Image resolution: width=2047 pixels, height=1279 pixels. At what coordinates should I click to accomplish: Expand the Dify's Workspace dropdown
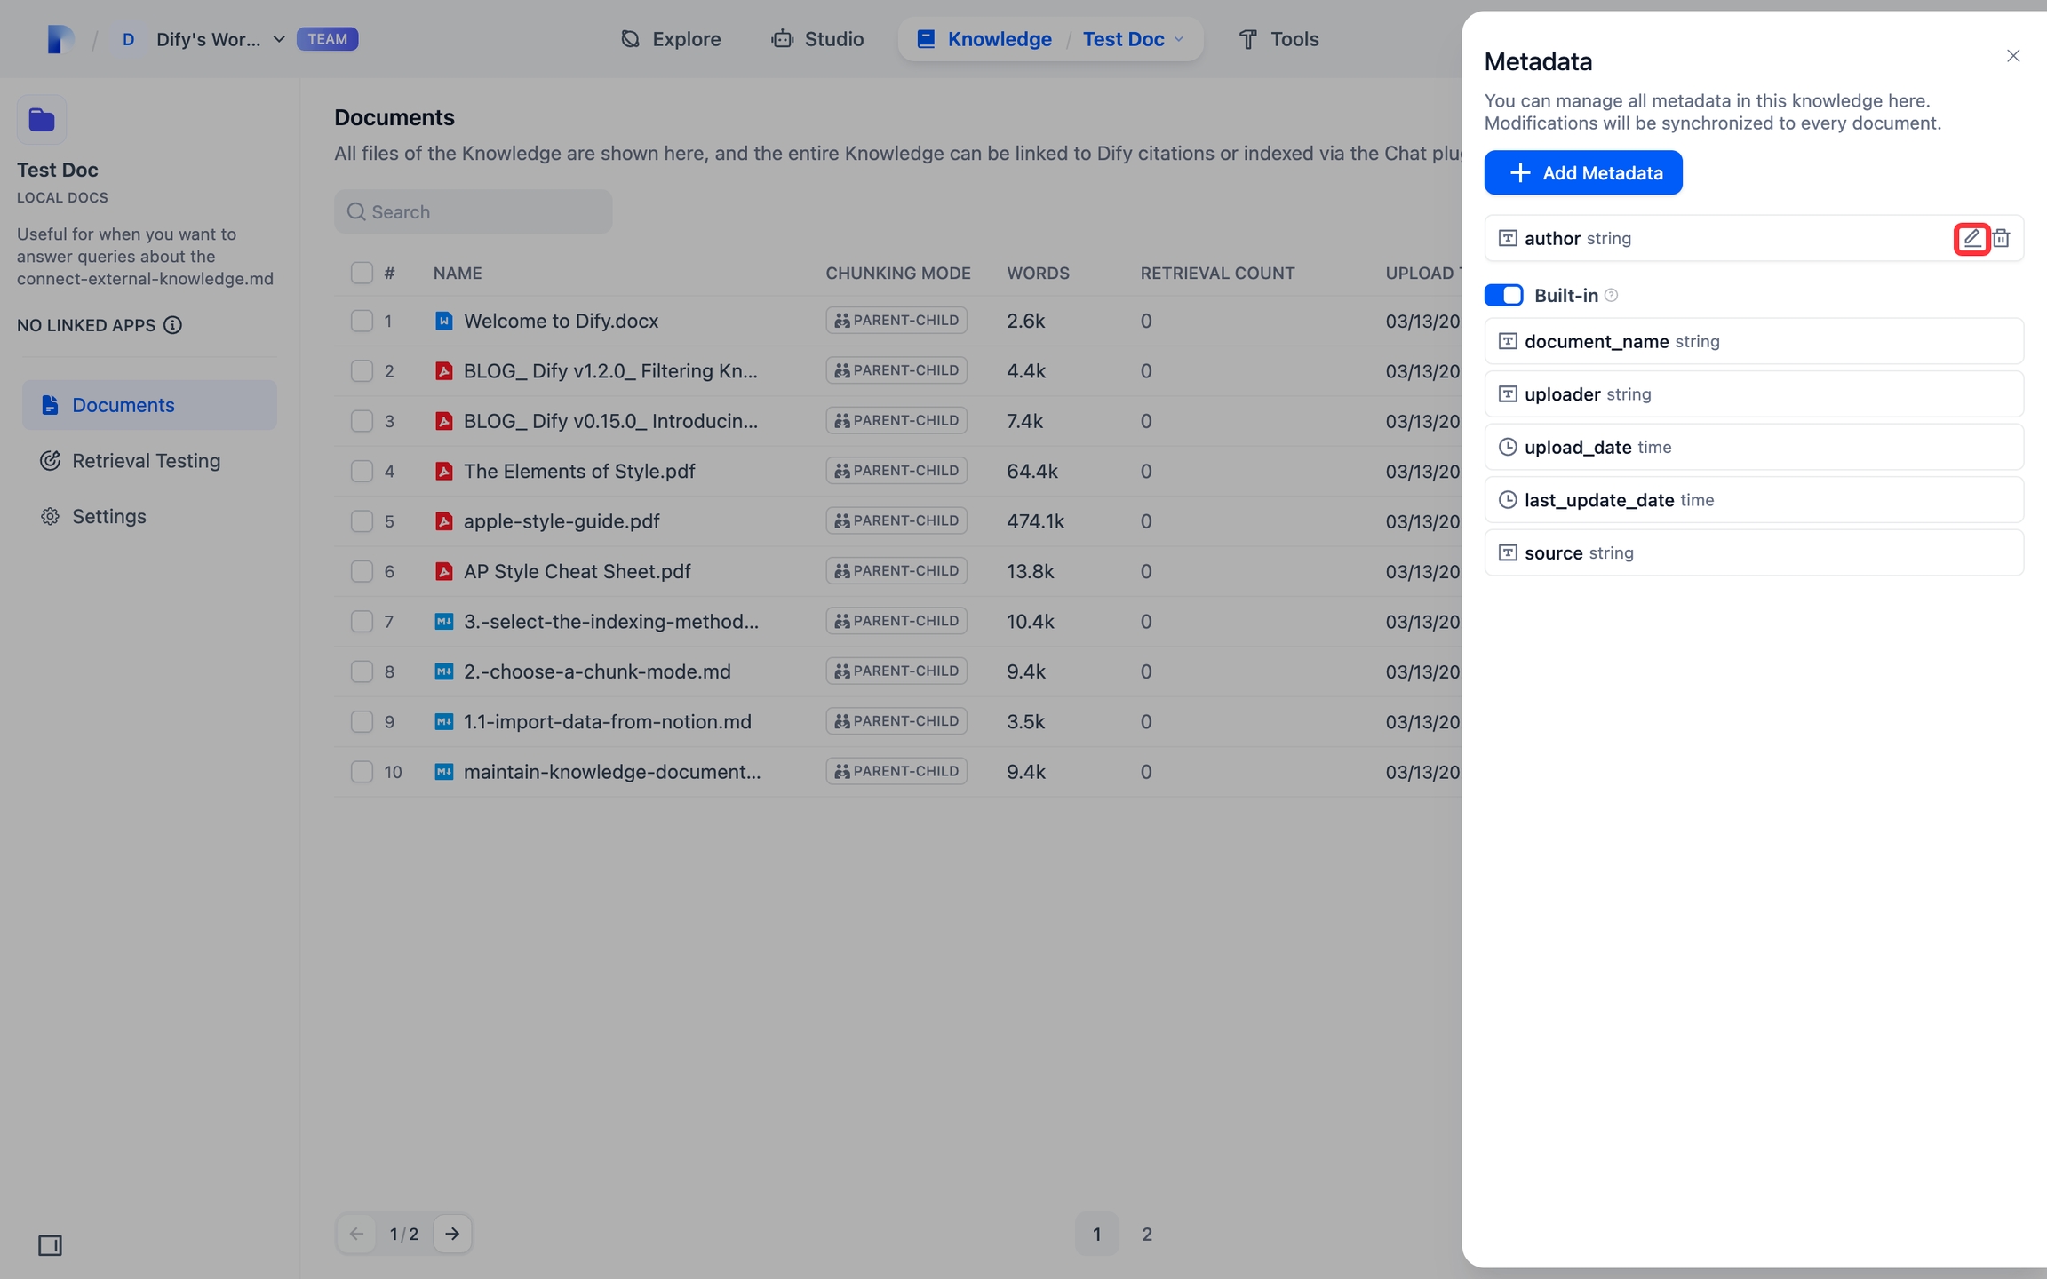point(278,39)
